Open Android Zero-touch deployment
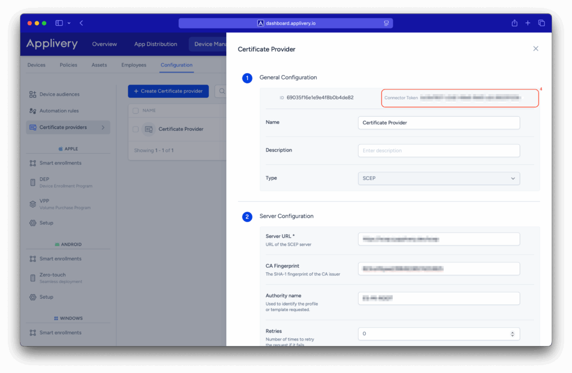The height and width of the screenshot is (373, 572). click(x=32, y=277)
